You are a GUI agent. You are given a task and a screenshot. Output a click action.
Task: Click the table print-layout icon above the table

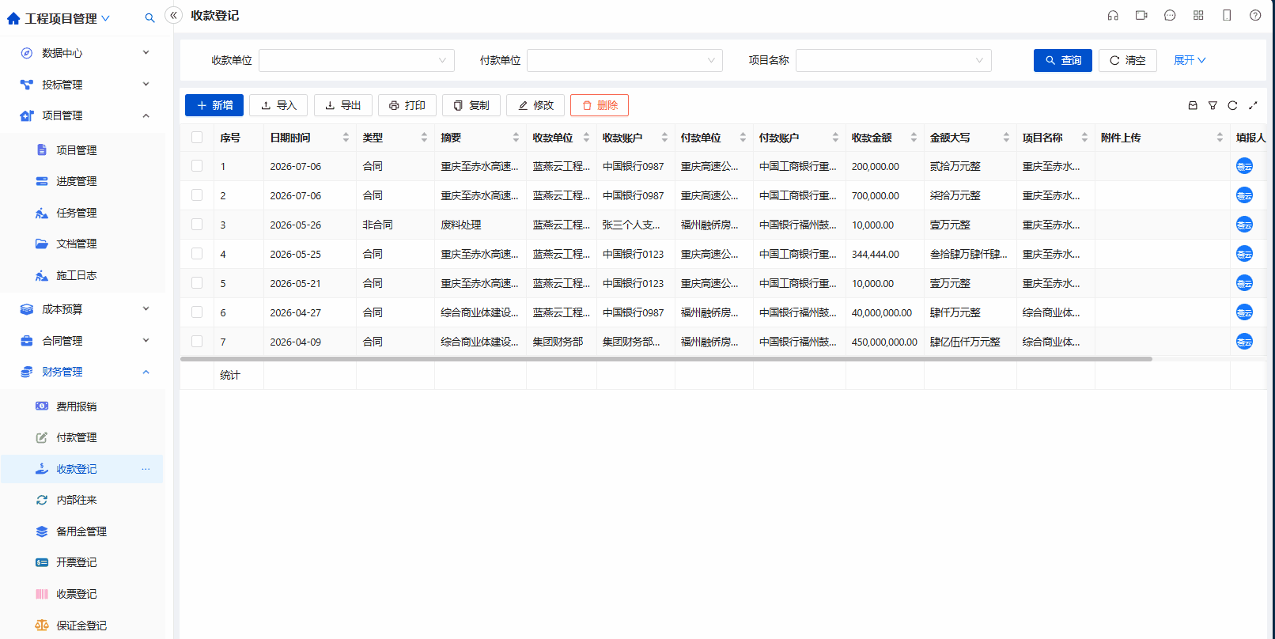pyautogui.click(x=1193, y=105)
